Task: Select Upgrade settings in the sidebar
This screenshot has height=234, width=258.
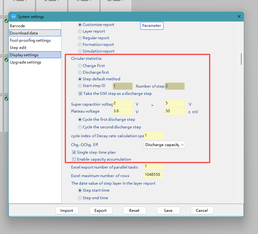Action: [x=25, y=62]
